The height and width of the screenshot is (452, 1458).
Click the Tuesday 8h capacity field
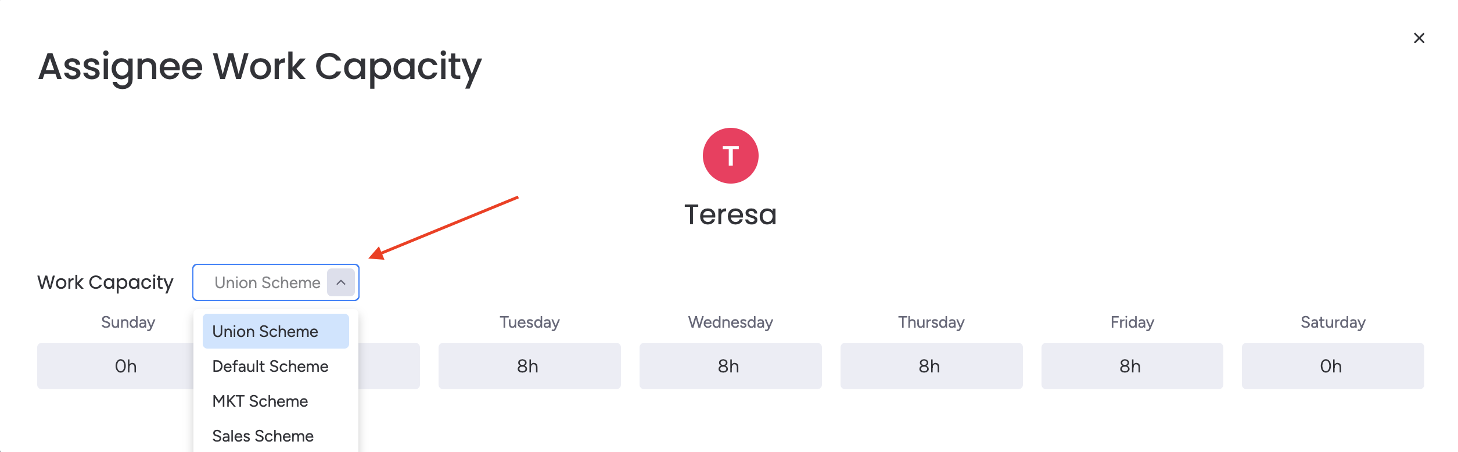tap(529, 366)
